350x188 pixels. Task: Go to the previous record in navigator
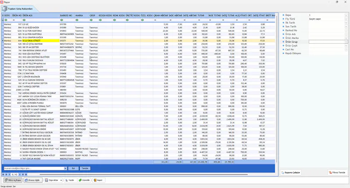[x=9, y=174]
